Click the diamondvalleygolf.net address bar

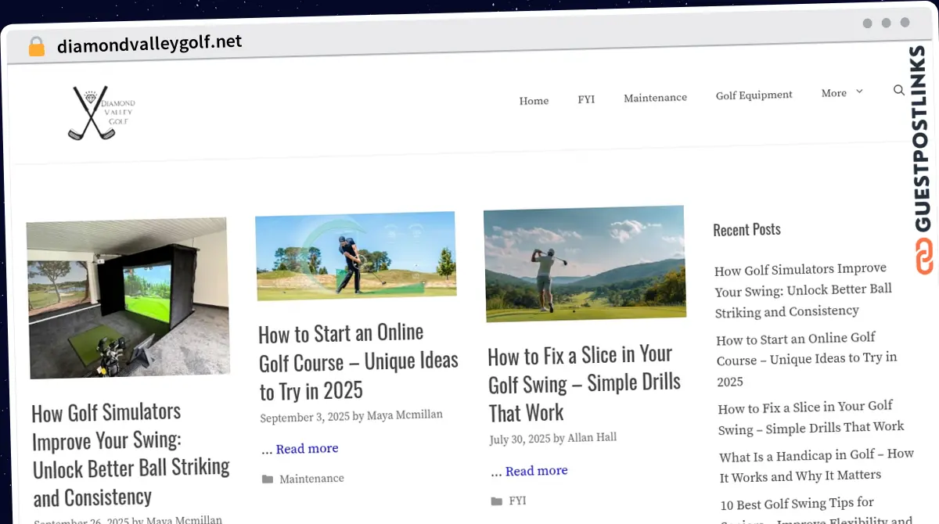pos(149,44)
